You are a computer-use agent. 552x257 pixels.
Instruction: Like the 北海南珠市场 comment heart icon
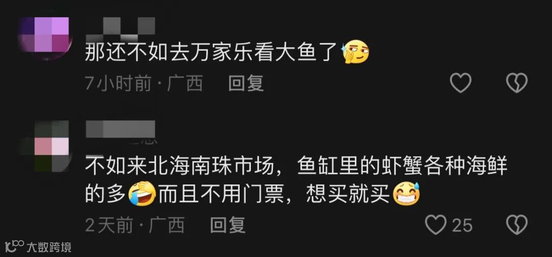coord(436,225)
